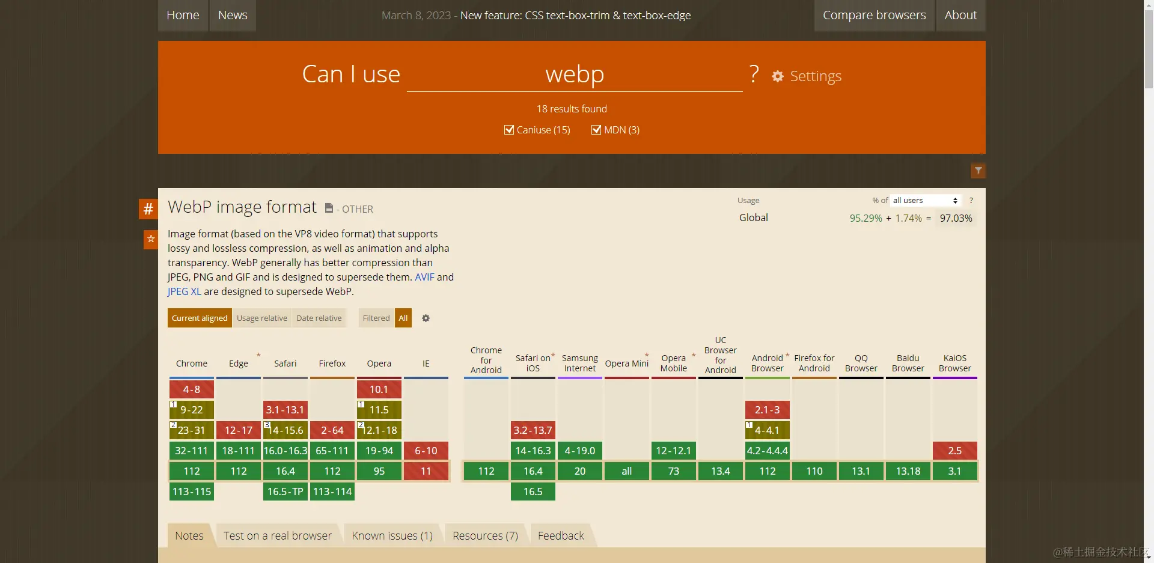Screen dimensions: 1154x563
Task: Click Chrome 4-8 unsupported cell
Action: click(192, 389)
